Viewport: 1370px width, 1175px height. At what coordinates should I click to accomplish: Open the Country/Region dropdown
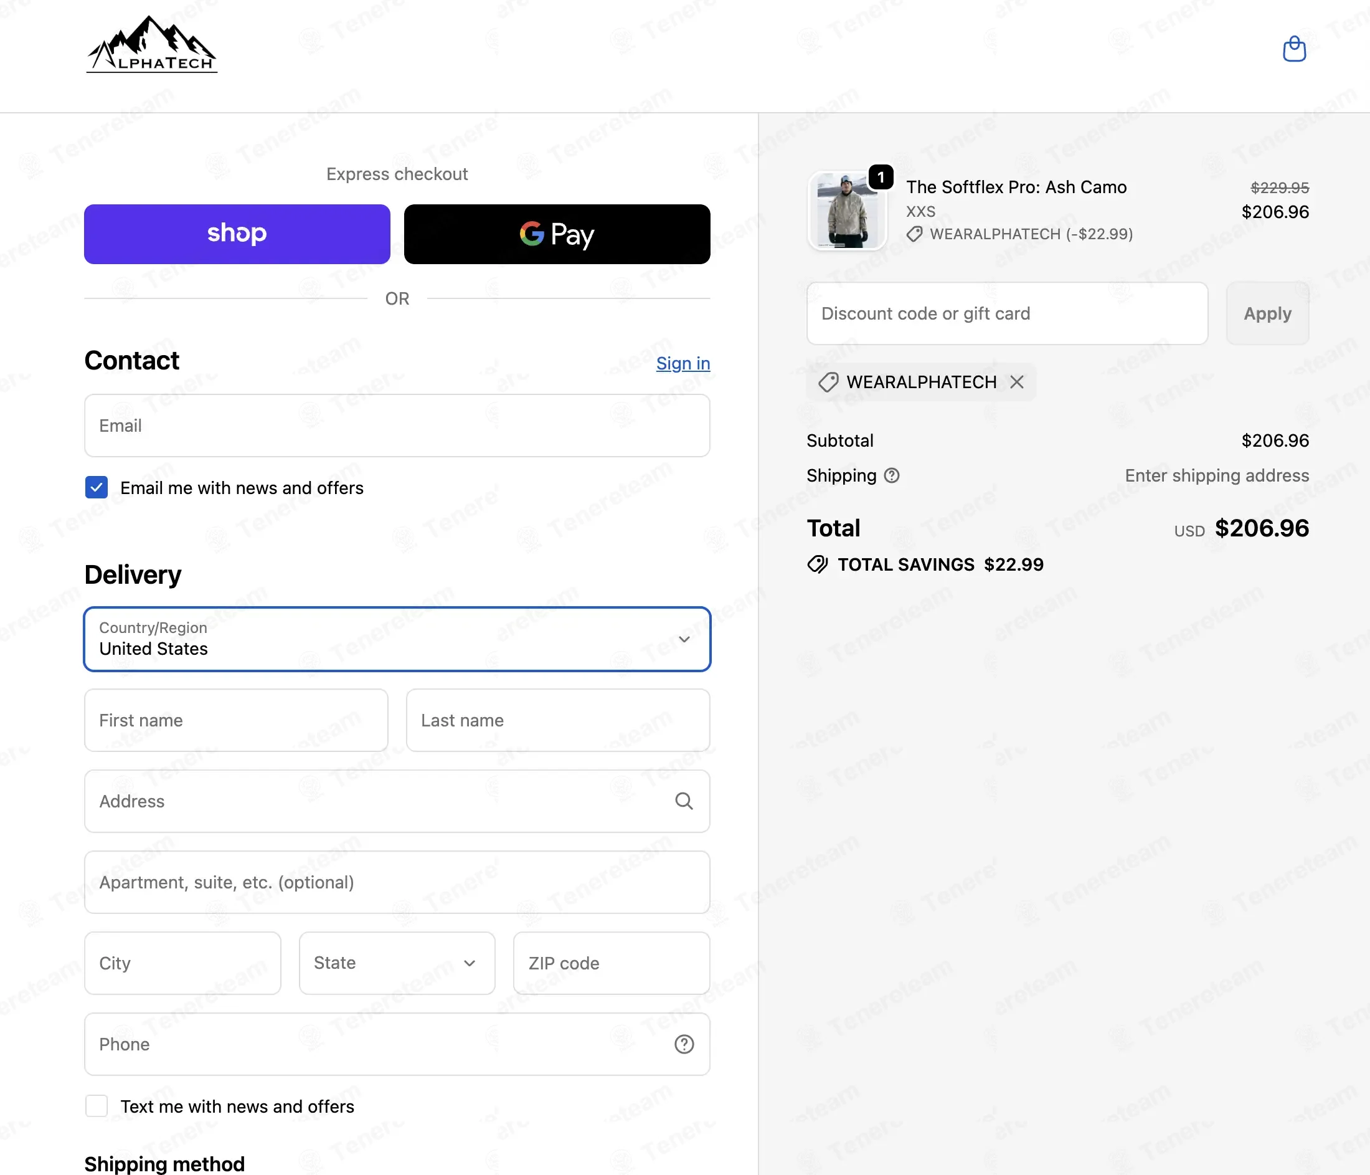coord(397,639)
